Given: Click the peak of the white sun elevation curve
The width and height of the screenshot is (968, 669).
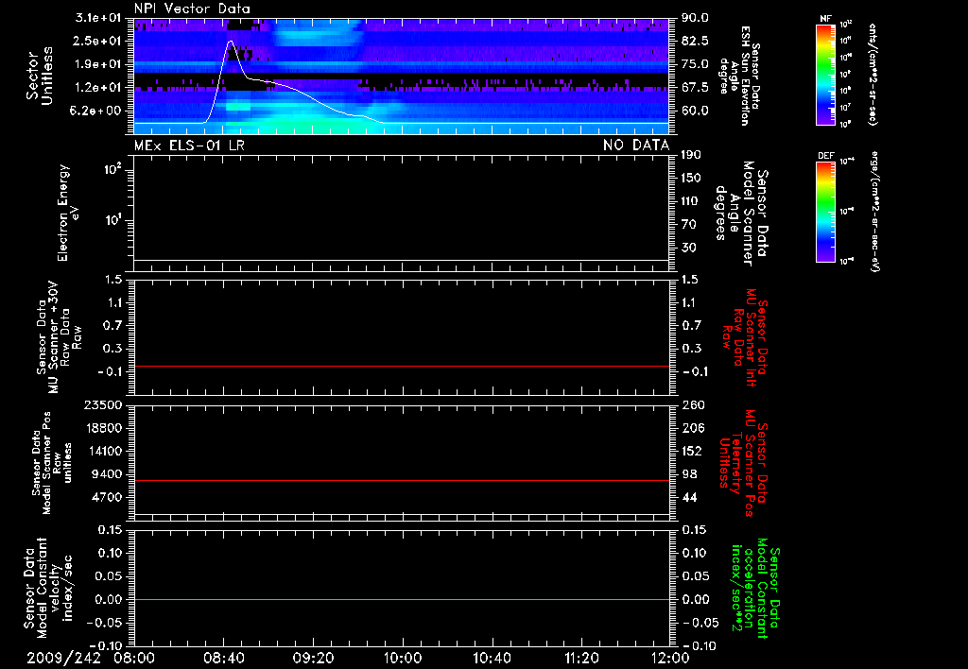Looking at the screenshot, I should pos(231,42).
